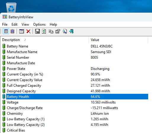Screen dimensions: 152x133
Task: Select the Lithium Ion chemistry value
Action: (100, 114)
